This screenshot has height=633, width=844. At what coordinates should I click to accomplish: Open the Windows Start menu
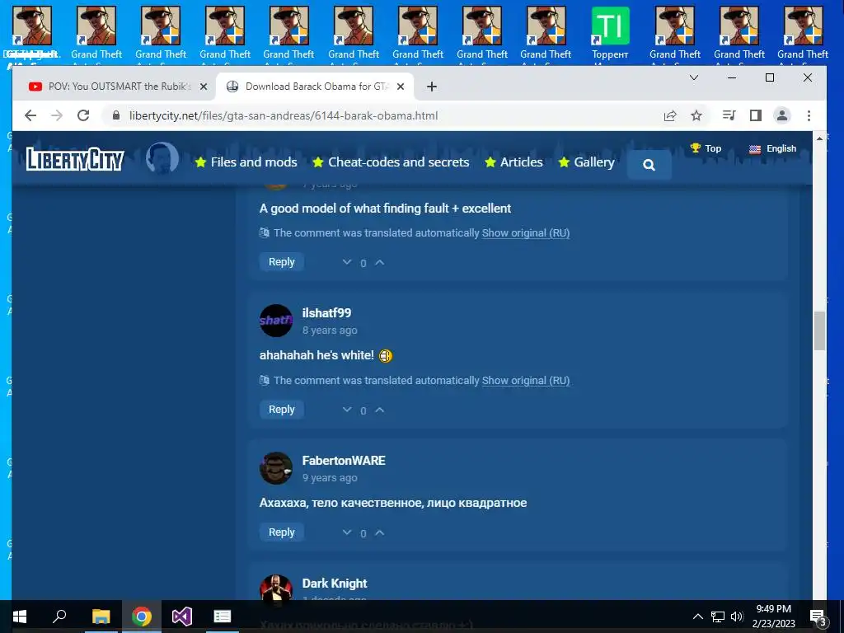click(20, 617)
